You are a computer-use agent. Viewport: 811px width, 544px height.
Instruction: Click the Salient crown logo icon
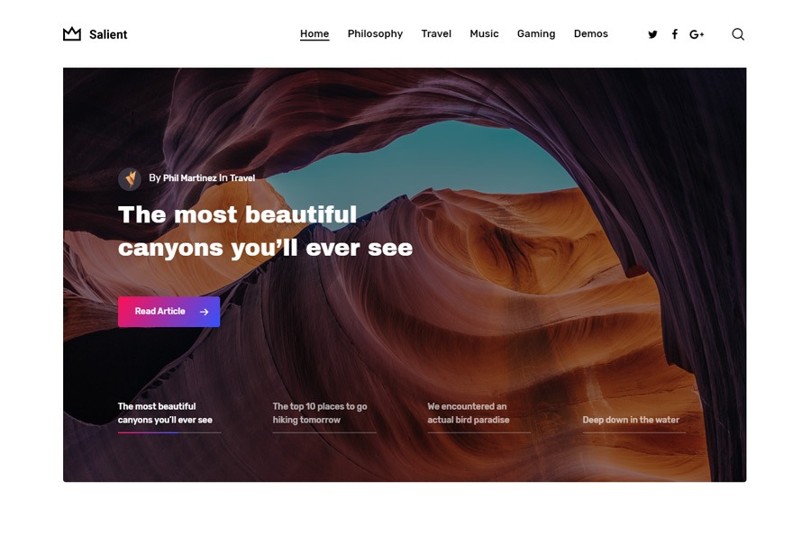72,34
